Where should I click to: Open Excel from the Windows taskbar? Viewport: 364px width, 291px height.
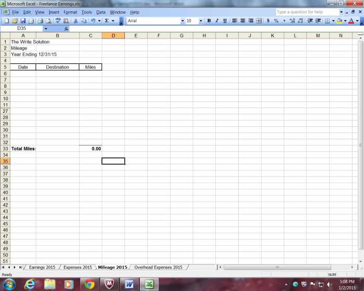click(149, 284)
